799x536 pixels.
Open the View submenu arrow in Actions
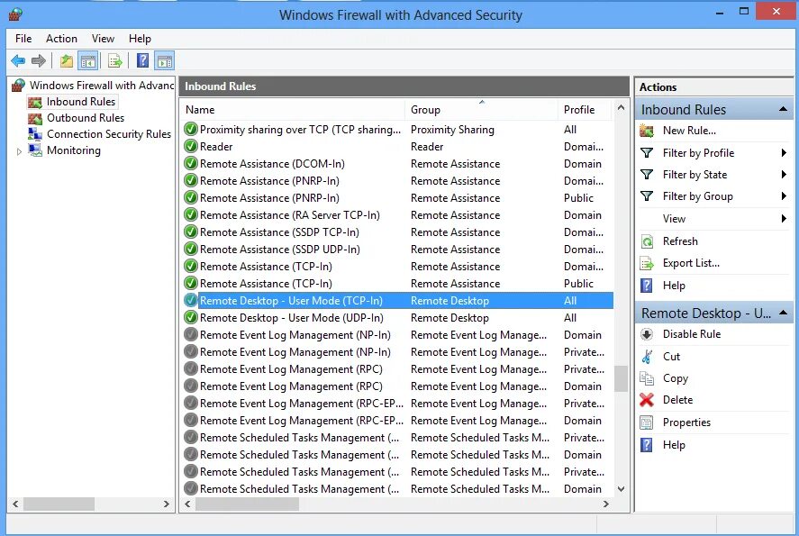coord(784,219)
